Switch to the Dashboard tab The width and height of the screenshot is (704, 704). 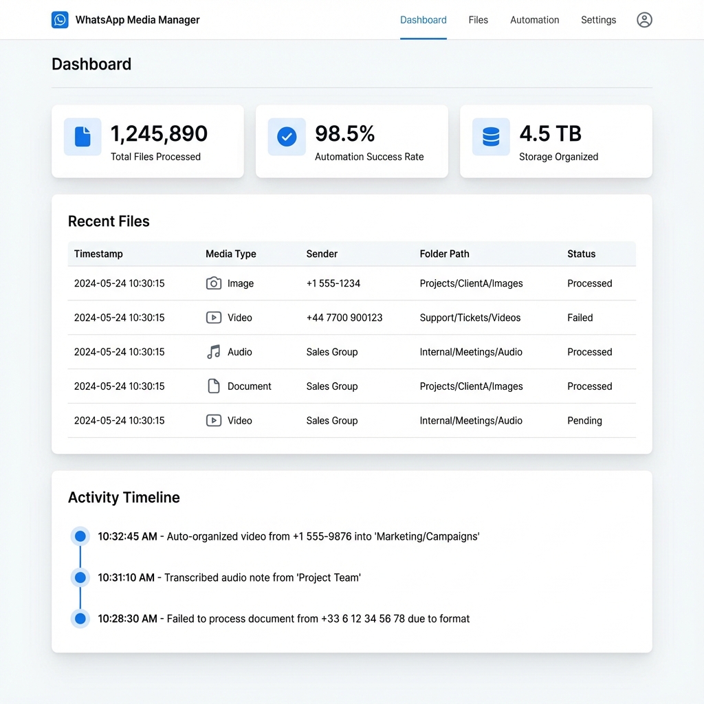[423, 20]
